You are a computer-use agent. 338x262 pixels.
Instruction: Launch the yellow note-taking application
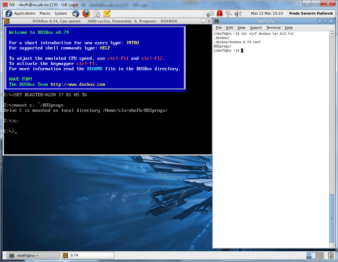pos(107,13)
